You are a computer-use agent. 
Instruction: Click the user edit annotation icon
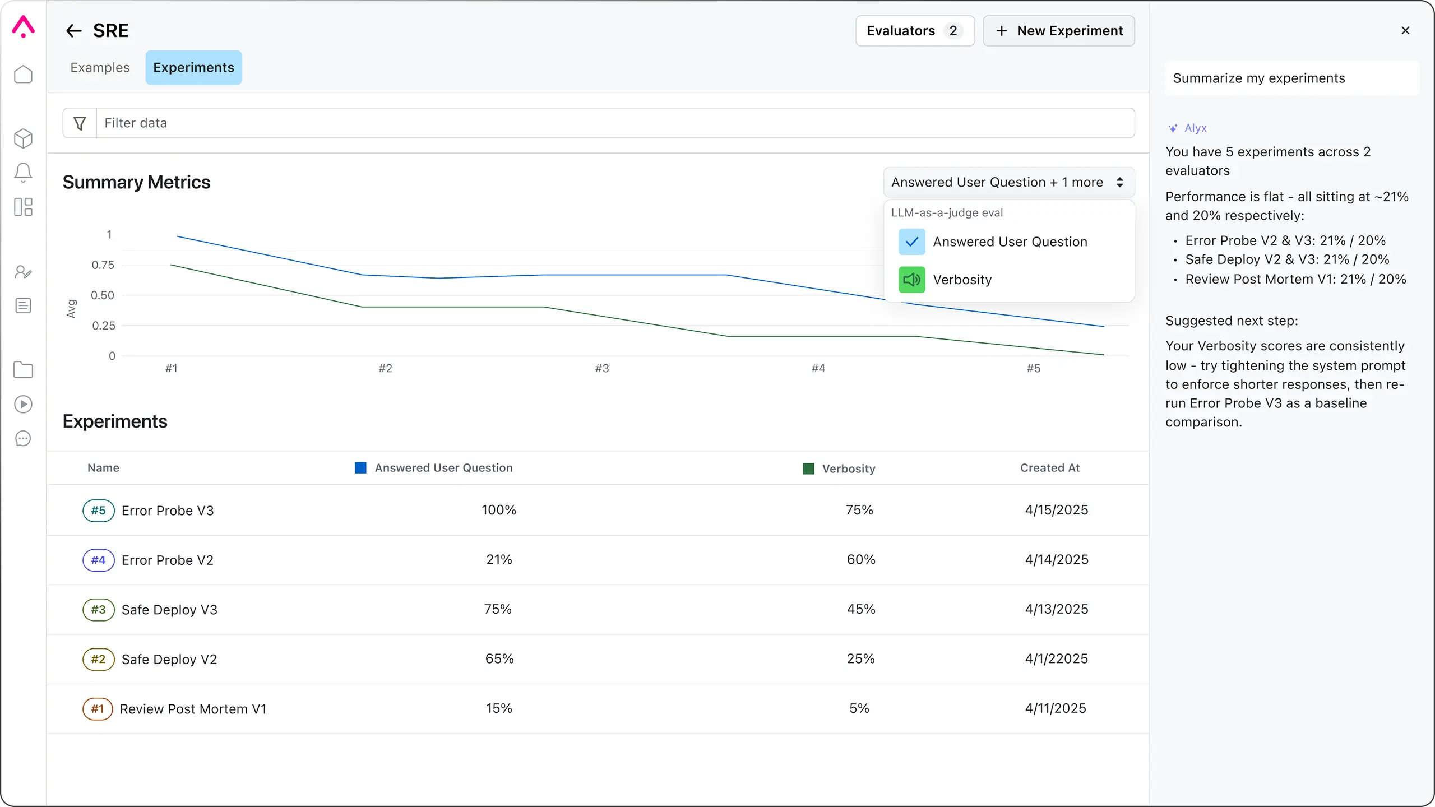pyautogui.click(x=23, y=272)
